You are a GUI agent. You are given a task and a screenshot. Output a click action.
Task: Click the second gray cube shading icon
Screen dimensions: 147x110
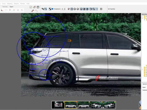[78, 9]
